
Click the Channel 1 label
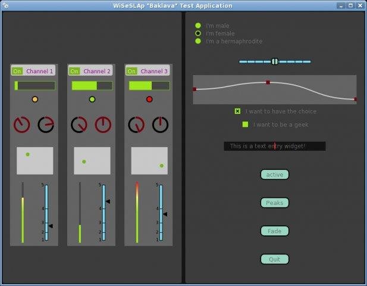coord(40,71)
